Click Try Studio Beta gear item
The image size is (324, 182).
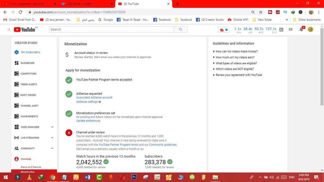tap(27, 52)
